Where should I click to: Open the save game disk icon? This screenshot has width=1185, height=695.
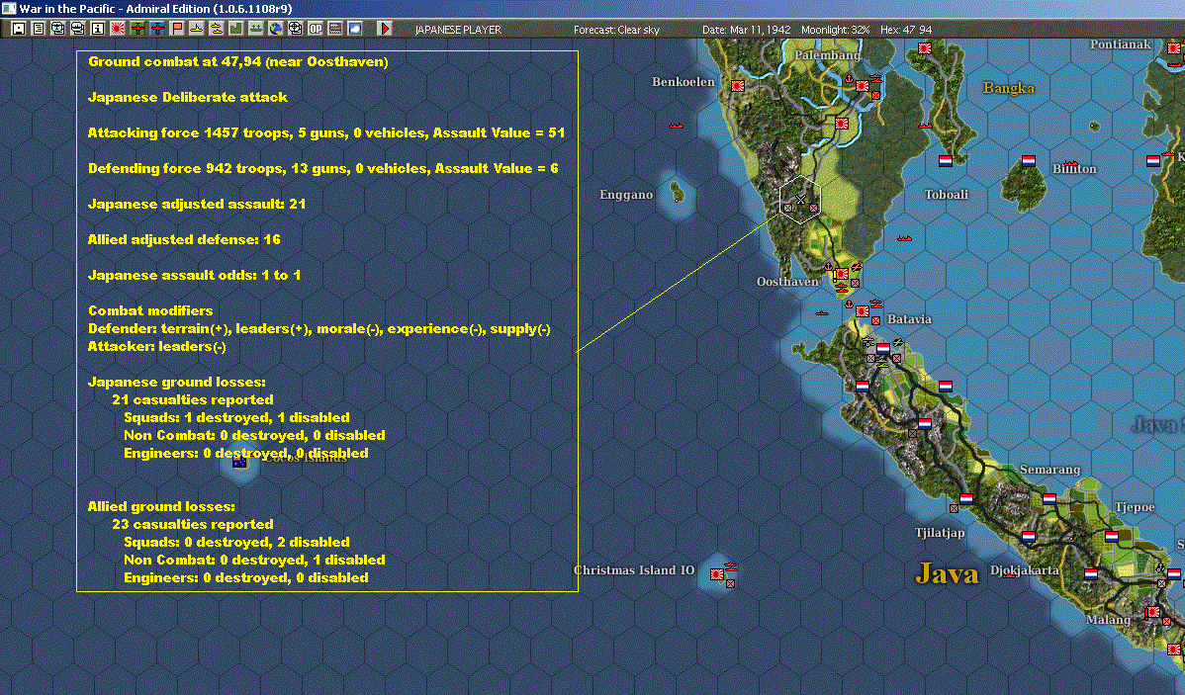(x=19, y=29)
